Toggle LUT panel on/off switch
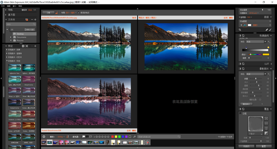The image size is (277, 149). 240,64
